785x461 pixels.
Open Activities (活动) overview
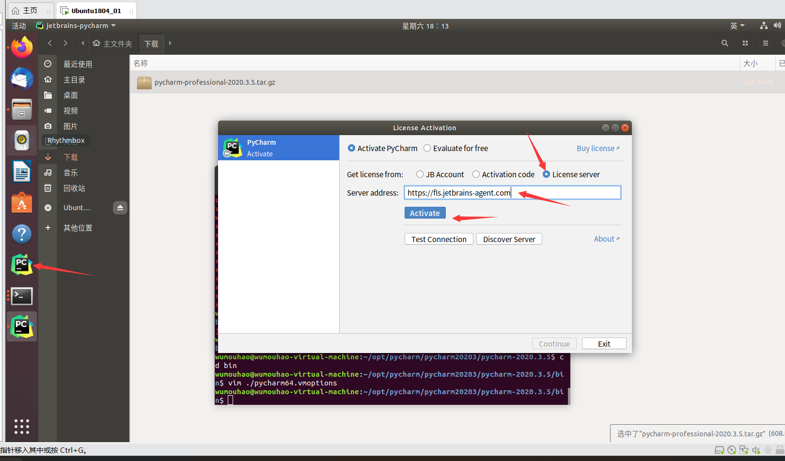[x=19, y=26]
